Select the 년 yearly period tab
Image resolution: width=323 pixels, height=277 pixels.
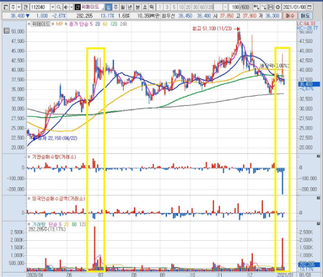[x=130, y=7]
